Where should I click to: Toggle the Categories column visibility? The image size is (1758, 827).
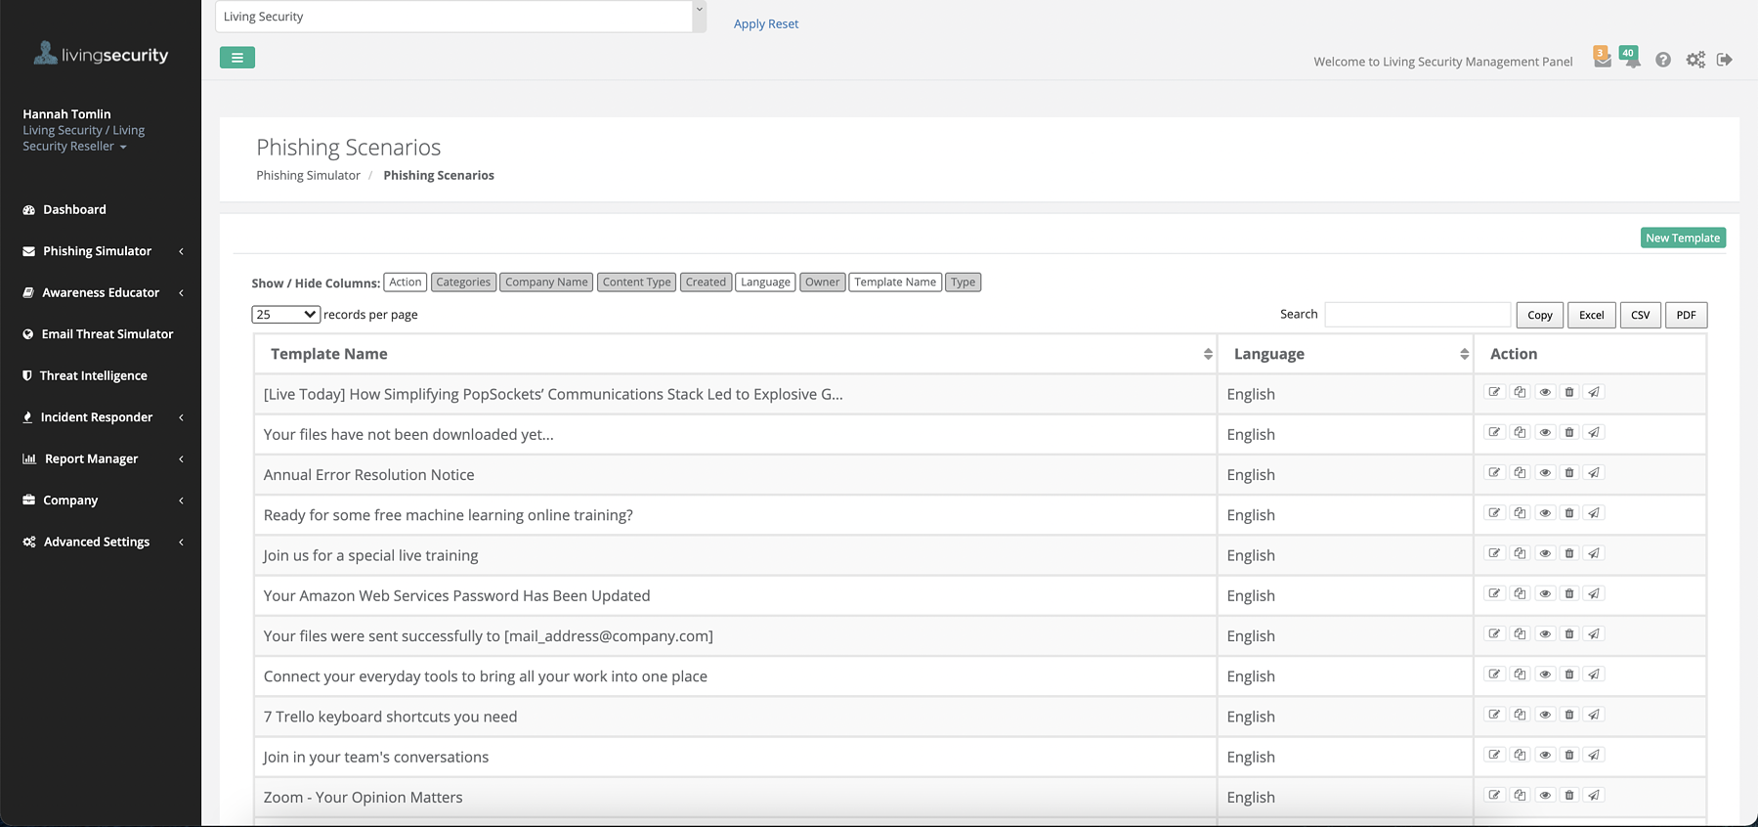(463, 283)
